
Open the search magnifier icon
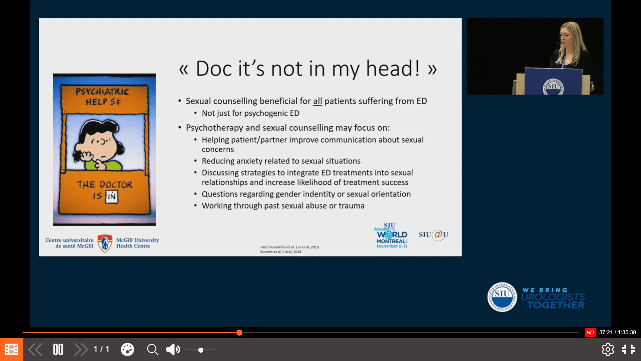(153, 350)
